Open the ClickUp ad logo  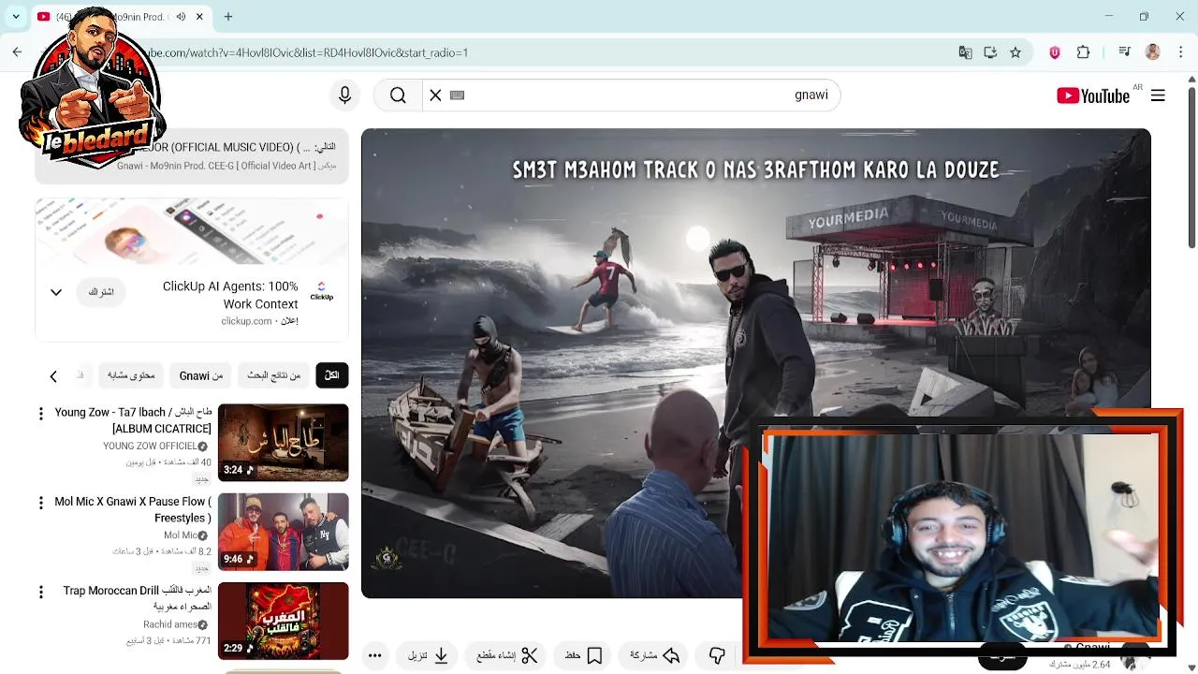[x=321, y=290]
